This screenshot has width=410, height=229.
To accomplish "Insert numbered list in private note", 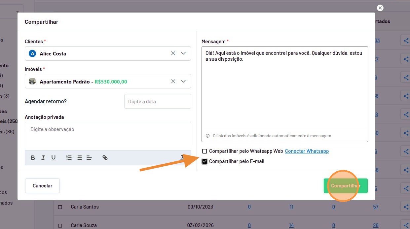I will (x=69, y=158).
